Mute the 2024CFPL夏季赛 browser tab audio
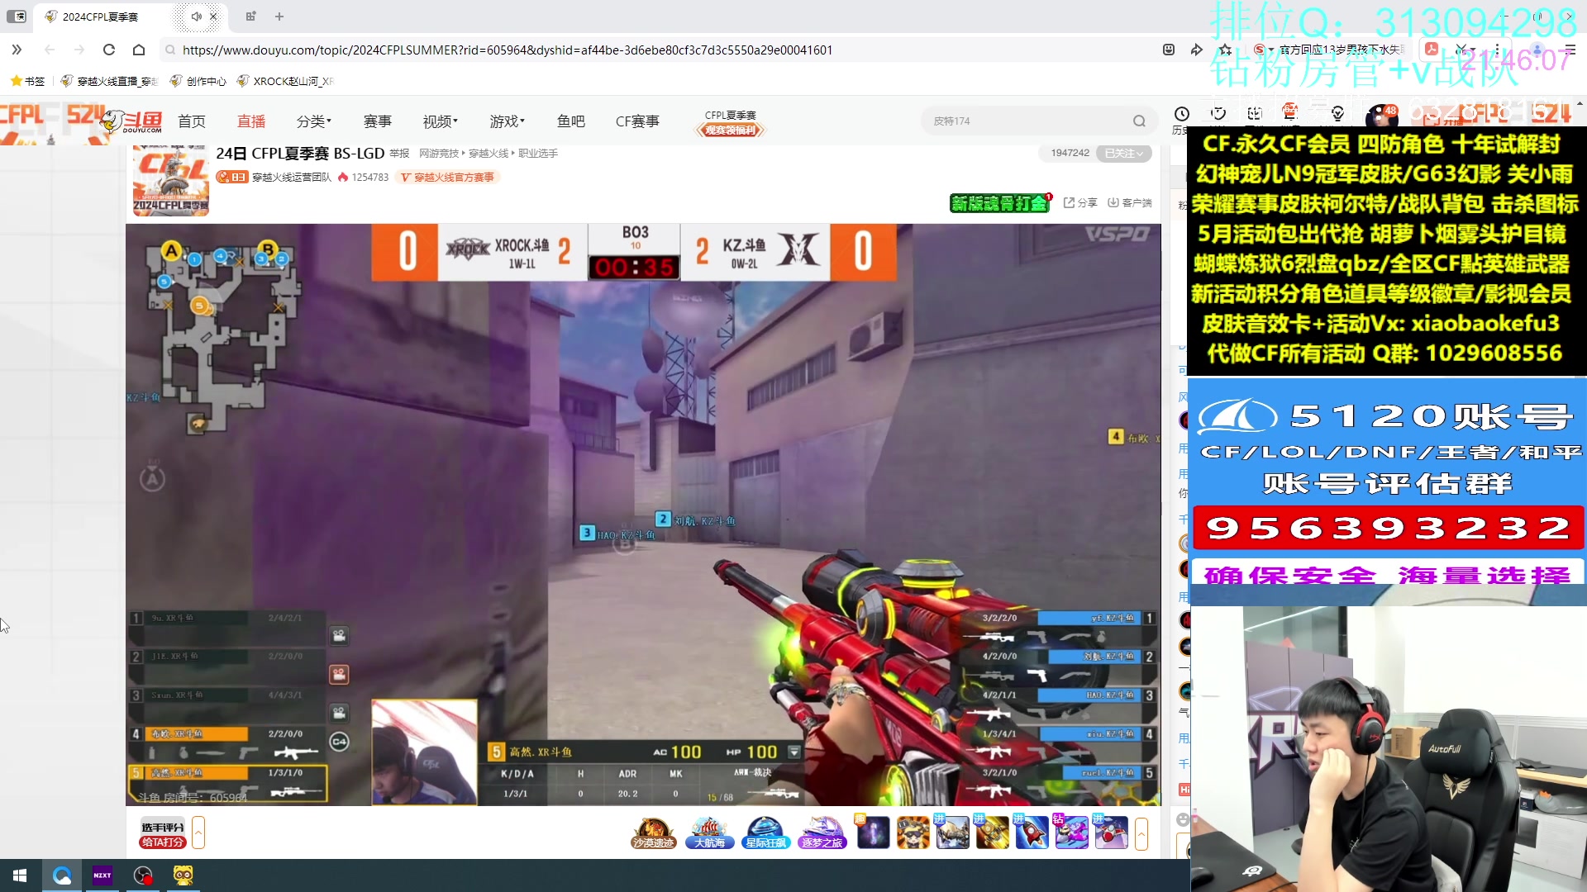Viewport: 1587px width, 892px height. [x=196, y=17]
